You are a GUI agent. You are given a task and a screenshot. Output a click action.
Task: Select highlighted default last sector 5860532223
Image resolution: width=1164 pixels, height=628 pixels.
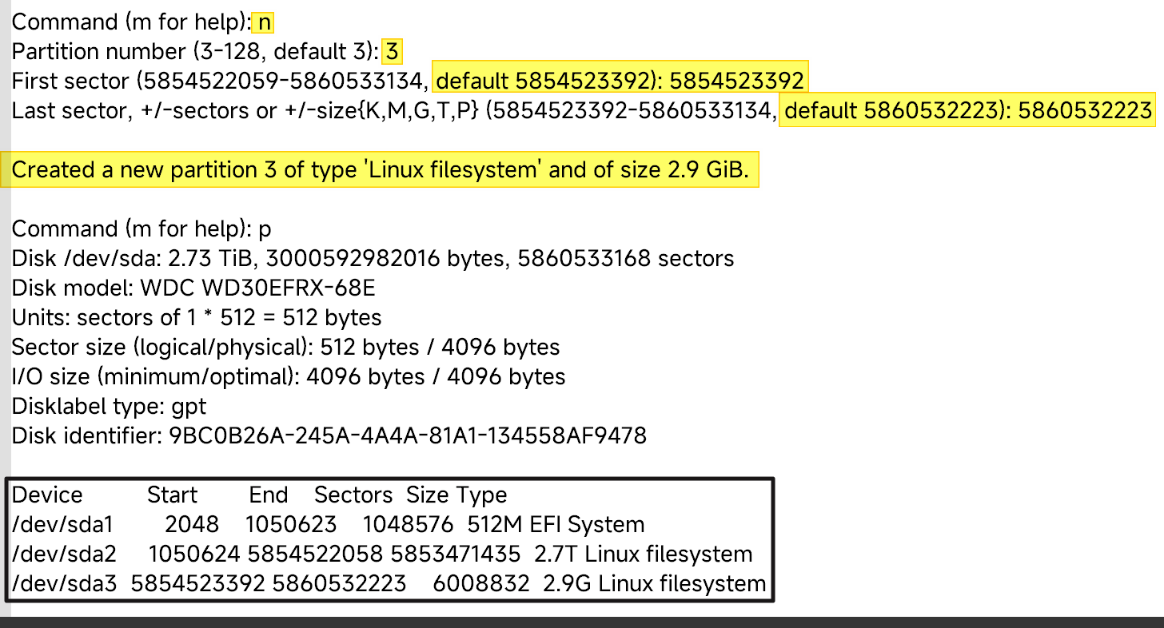click(967, 110)
